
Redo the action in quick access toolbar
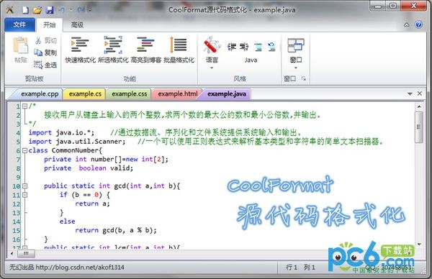click(x=81, y=10)
